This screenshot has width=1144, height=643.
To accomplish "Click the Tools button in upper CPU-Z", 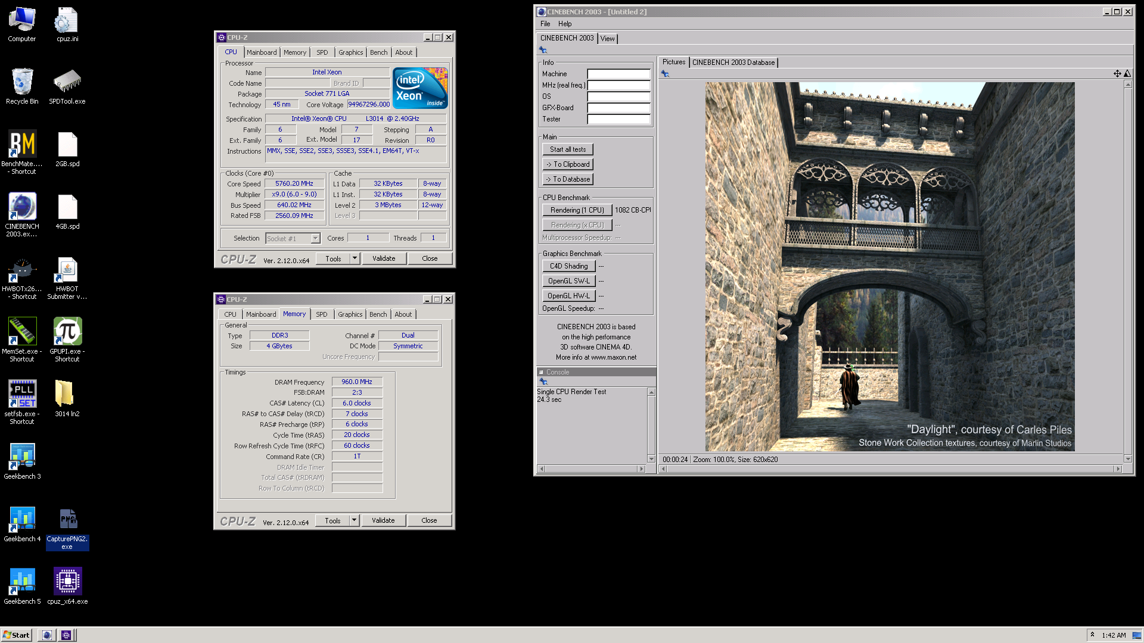I will pos(333,258).
